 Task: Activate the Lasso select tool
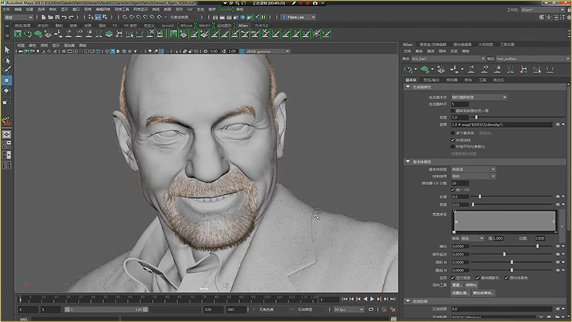[7, 60]
